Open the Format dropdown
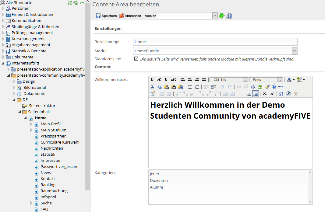Image resolution: width=325 pixels, height=212 pixels. [280, 80]
